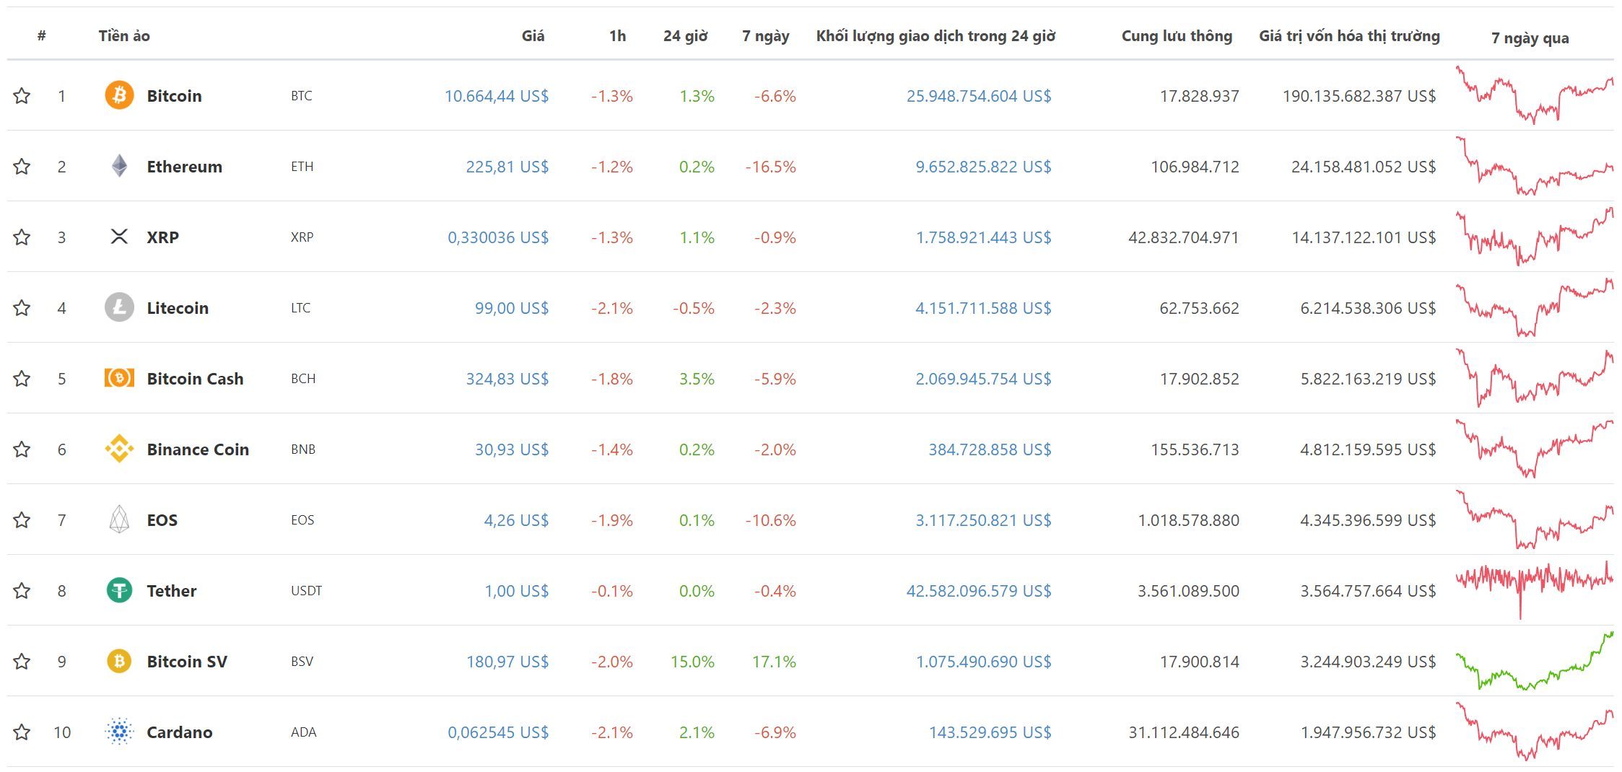Sort by 1h change column
Viewport: 1622px width, 772px height.
[617, 35]
